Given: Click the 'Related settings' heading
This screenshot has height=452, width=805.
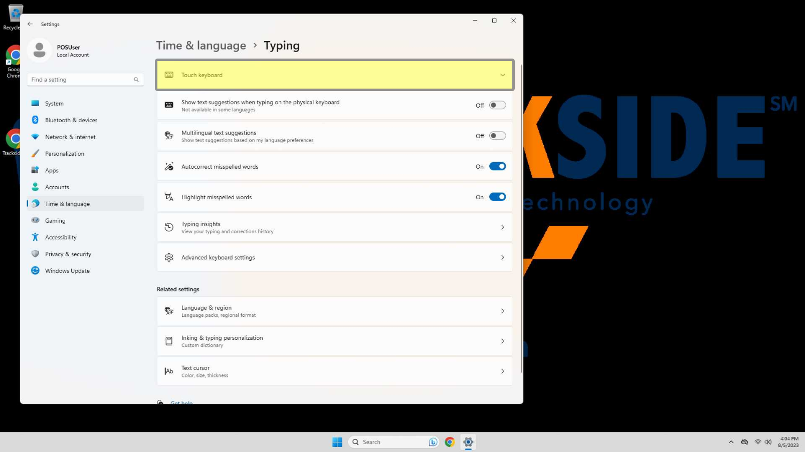Looking at the screenshot, I should coord(178,289).
